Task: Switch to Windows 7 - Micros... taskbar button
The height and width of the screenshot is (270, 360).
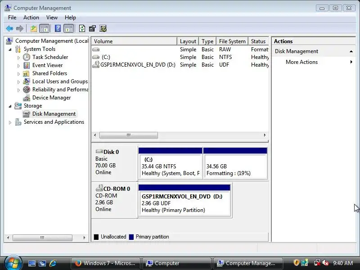Action: [106, 263]
